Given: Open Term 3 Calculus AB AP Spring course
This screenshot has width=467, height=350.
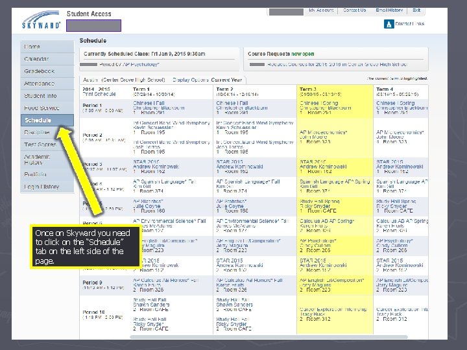Looking at the screenshot, I should click(327, 221).
